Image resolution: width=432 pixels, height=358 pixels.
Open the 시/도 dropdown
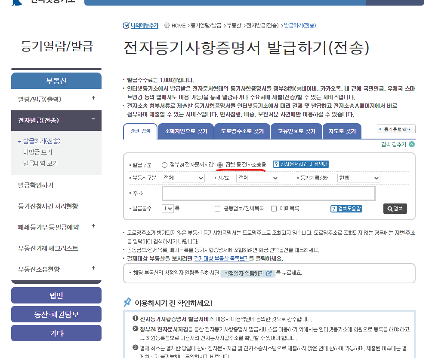coord(258,178)
